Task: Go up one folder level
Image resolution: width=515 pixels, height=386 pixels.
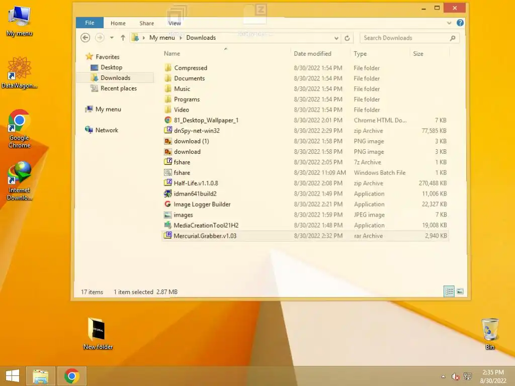Action: tap(123, 38)
